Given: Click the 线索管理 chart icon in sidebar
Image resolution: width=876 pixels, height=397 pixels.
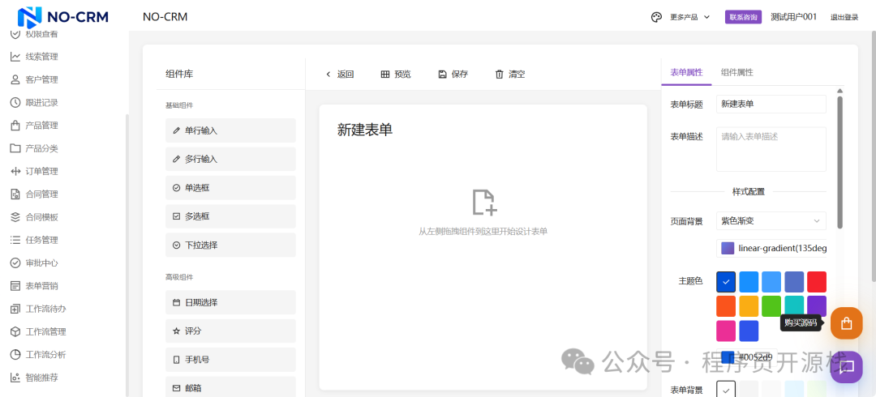Looking at the screenshot, I should pyautogui.click(x=15, y=57).
